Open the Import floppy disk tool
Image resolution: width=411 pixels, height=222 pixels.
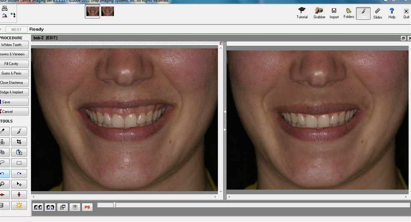[x=334, y=13]
